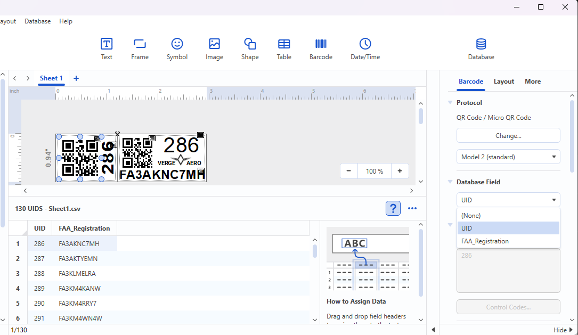Insert a Date/Time object

(x=365, y=48)
